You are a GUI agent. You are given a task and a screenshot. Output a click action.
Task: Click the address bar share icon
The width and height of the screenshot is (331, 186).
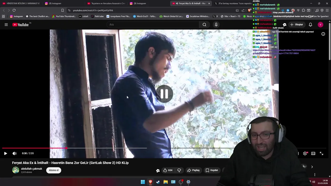243,10
